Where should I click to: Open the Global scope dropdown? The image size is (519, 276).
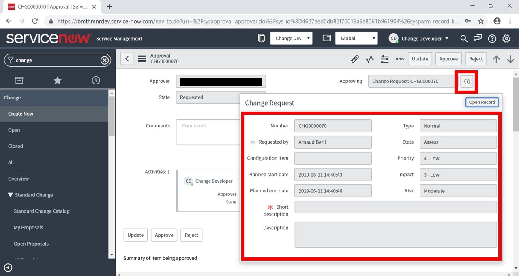coord(356,38)
